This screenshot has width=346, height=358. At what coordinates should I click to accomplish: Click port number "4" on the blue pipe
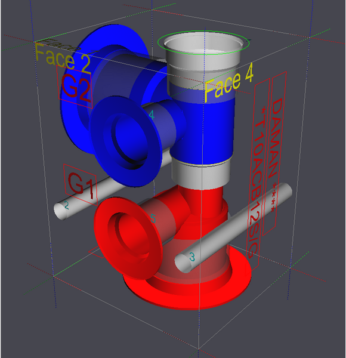152,115
